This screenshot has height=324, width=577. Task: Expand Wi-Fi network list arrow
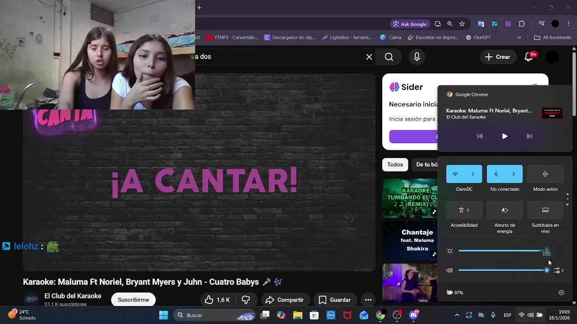473,174
